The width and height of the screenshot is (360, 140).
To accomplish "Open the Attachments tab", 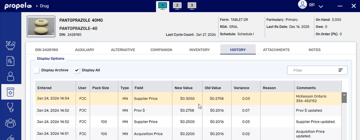I will pos(276,50).
